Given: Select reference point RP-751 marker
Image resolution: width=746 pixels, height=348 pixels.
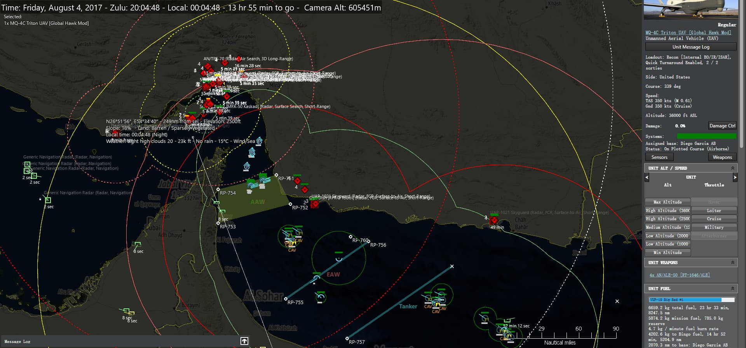Looking at the screenshot, I should (x=276, y=175).
